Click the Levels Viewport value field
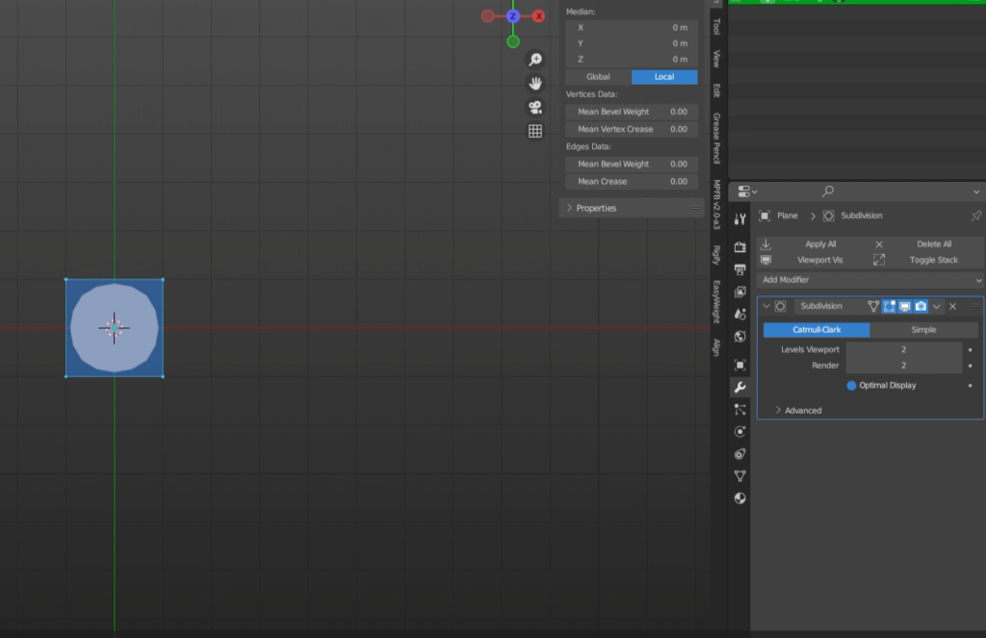Screen dimensions: 986x638 click(x=903, y=349)
